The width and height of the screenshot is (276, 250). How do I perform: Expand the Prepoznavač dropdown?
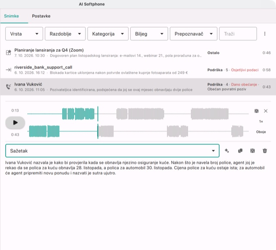pos(194,34)
